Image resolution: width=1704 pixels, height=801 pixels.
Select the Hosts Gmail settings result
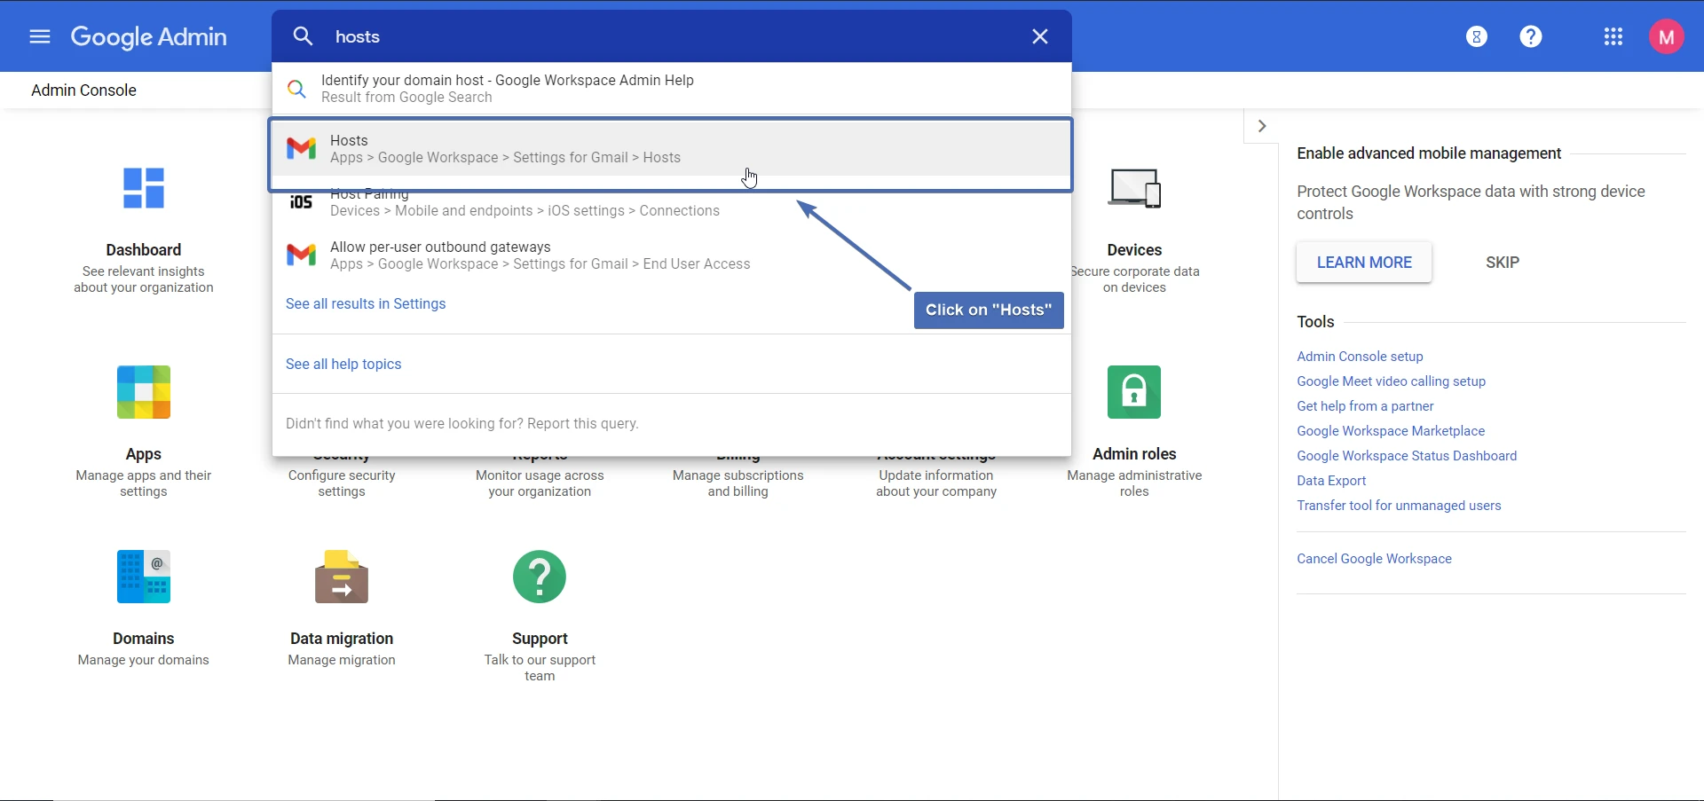pyautogui.click(x=506, y=149)
